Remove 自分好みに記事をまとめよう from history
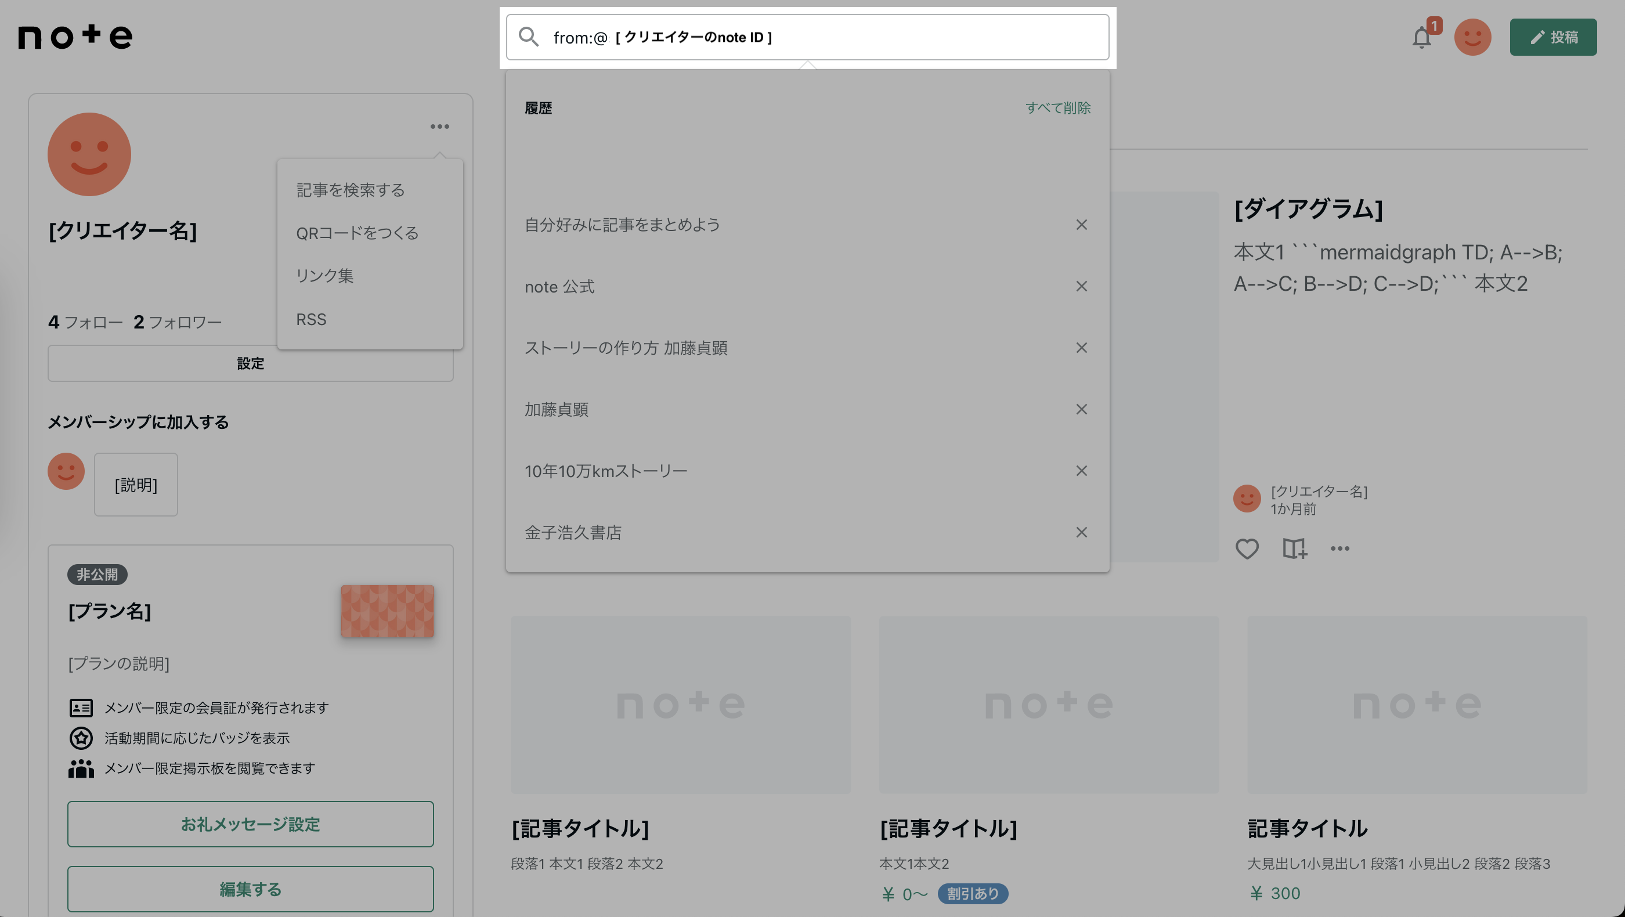The height and width of the screenshot is (917, 1625). (x=1081, y=225)
